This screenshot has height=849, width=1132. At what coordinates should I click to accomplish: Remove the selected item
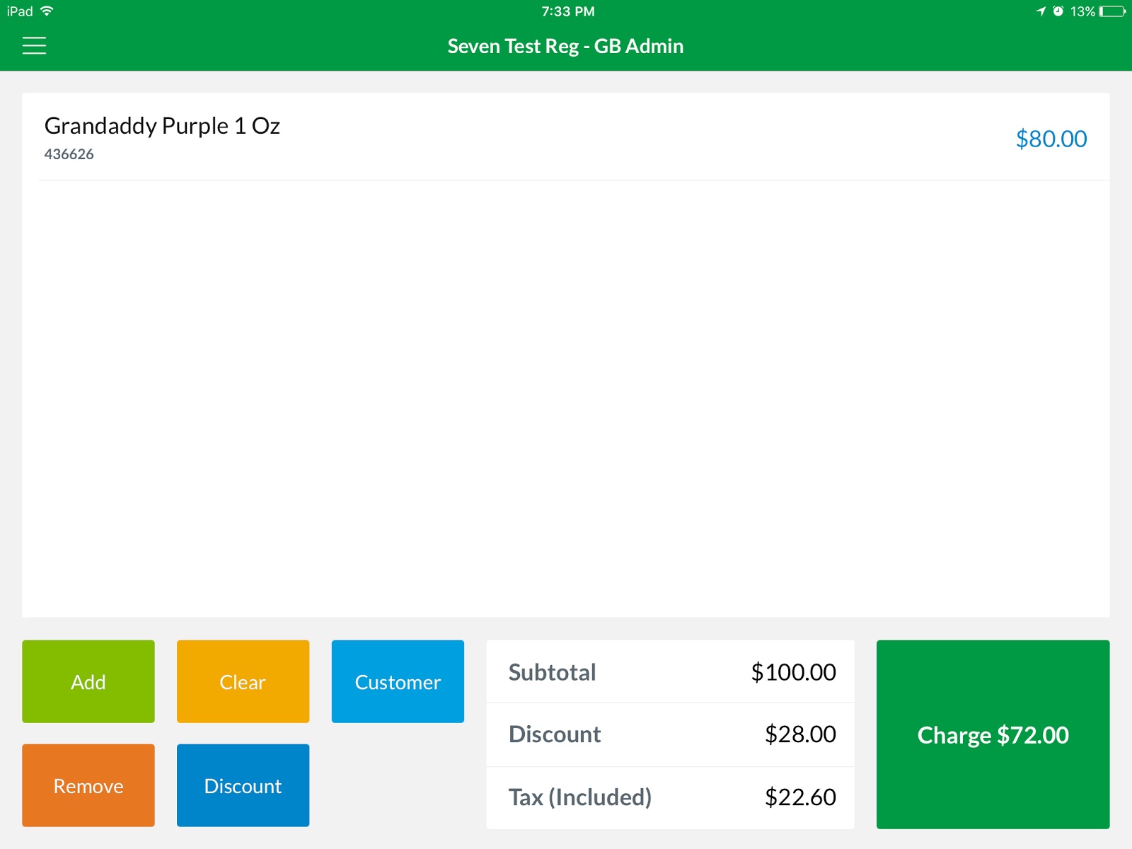click(88, 785)
